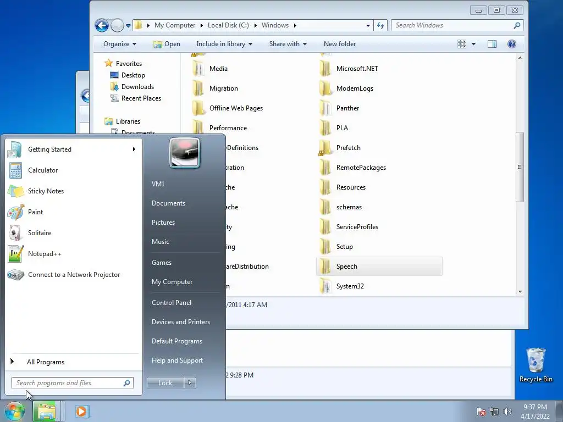Screen dimensions: 563x422
Task: Open the Share with dropdown
Action: (288, 44)
